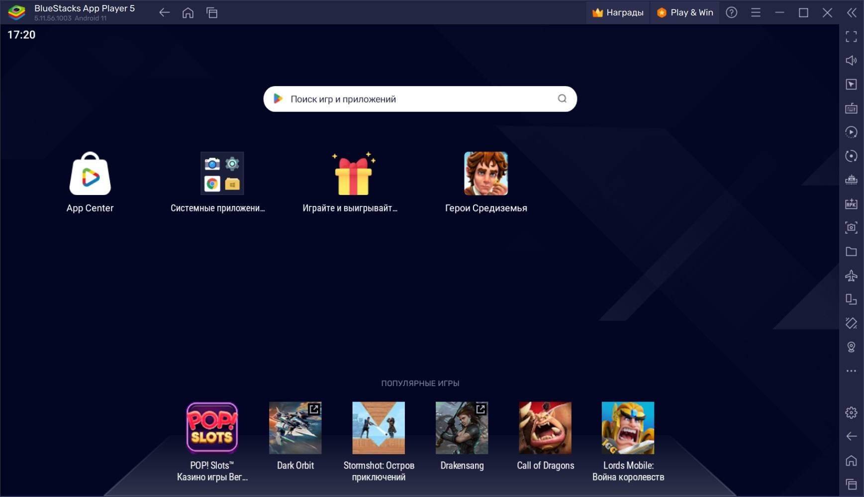This screenshot has height=497, width=864.
Task: Click the Call of Dragons label
Action: pos(545,465)
